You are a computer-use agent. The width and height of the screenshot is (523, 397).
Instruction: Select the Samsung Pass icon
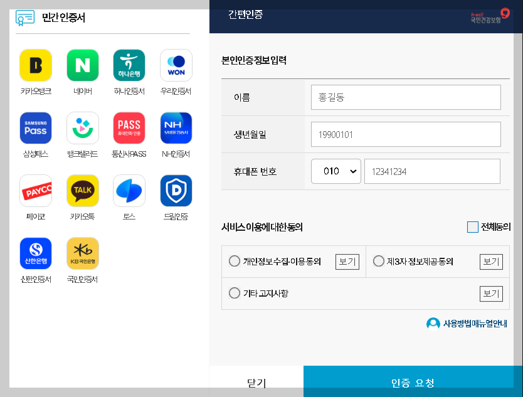[36, 128]
